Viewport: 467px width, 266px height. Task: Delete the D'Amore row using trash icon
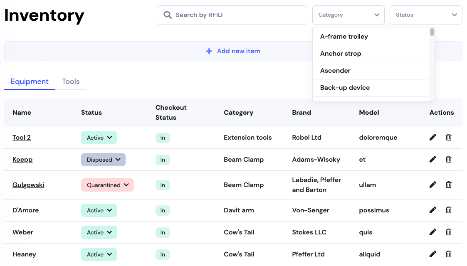(448, 209)
